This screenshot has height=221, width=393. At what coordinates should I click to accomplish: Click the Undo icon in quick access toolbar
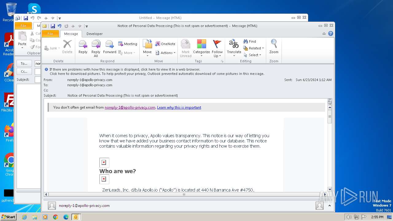point(60,26)
